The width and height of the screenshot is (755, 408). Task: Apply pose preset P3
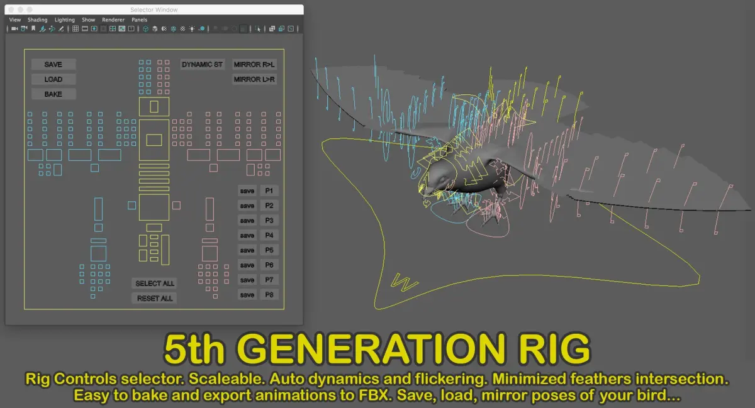[x=269, y=220]
